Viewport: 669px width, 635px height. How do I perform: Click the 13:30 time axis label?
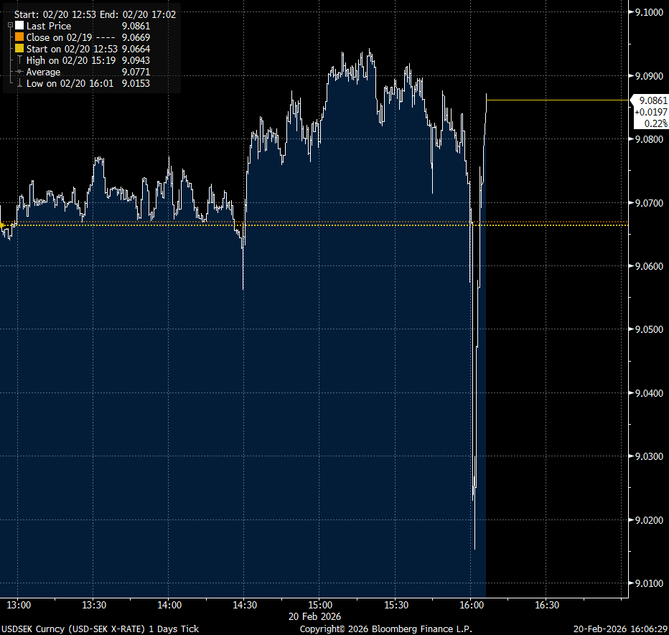[x=94, y=605]
